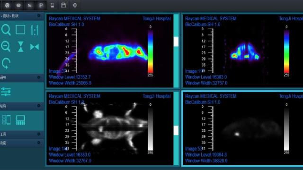
Task: Click the slider handle beside the bottom-left image
Action: [176, 130]
